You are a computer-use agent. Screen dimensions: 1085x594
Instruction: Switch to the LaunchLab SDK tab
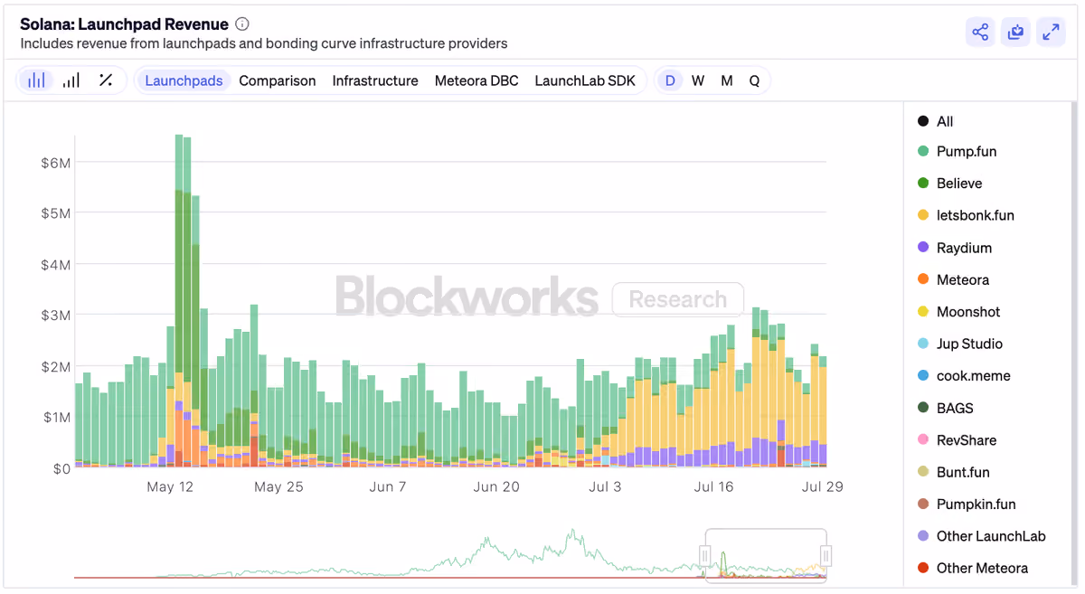[x=585, y=80]
